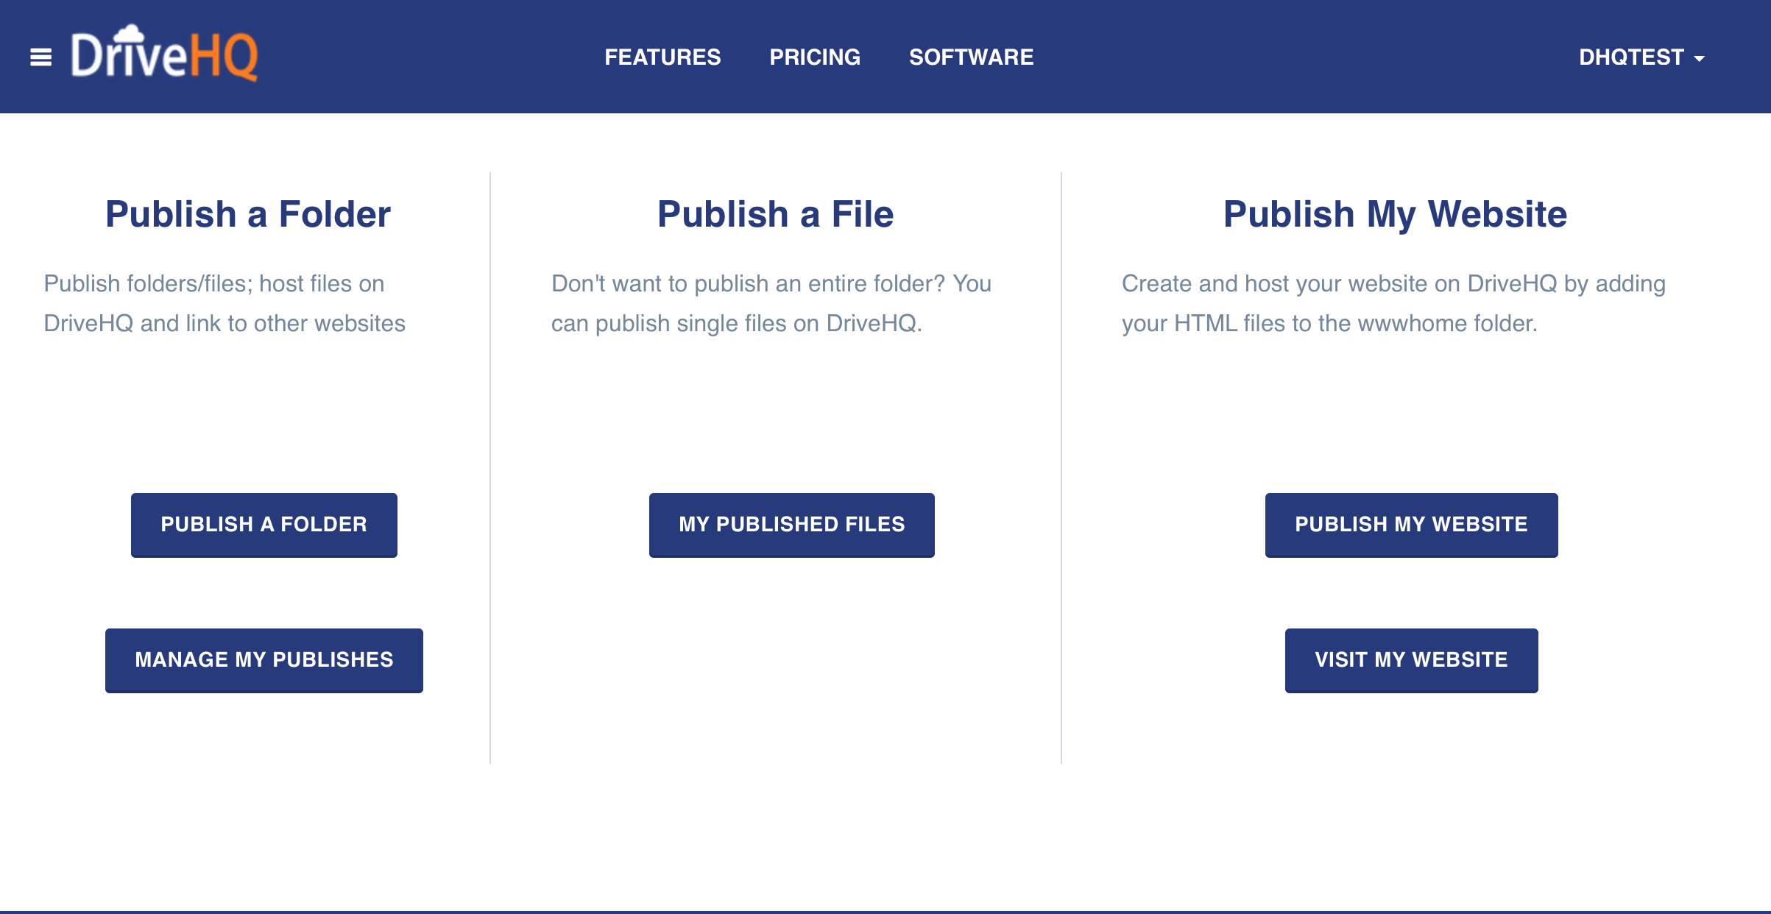Screen dimensions: 1771x914
Task: Click the DriveHQ logo
Action: 163,55
